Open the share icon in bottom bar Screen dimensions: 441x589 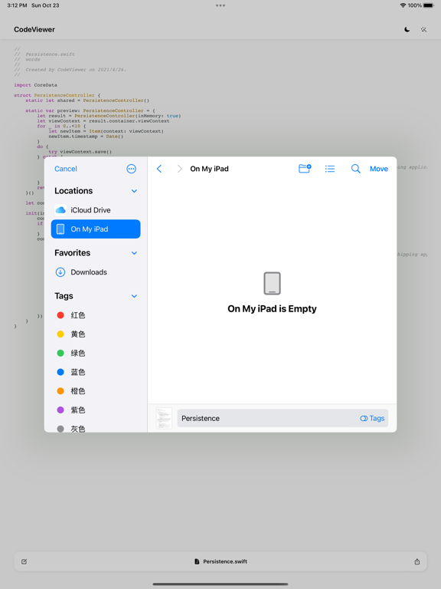417,561
